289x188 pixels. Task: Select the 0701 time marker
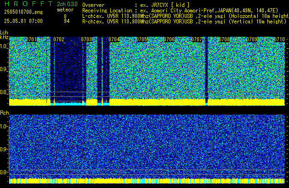pyautogui.click(x=31, y=39)
